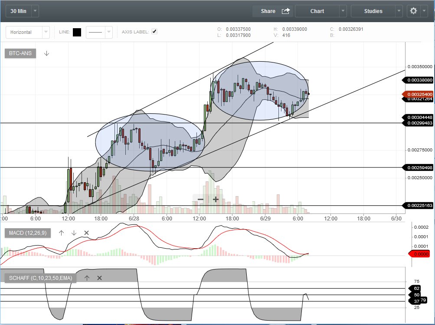
Task: Click the 0.00225163 horizontal line label
Action: [x=418, y=206]
